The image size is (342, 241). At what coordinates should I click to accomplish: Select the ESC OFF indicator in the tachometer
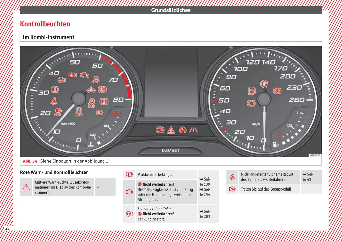(x=91, y=103)
